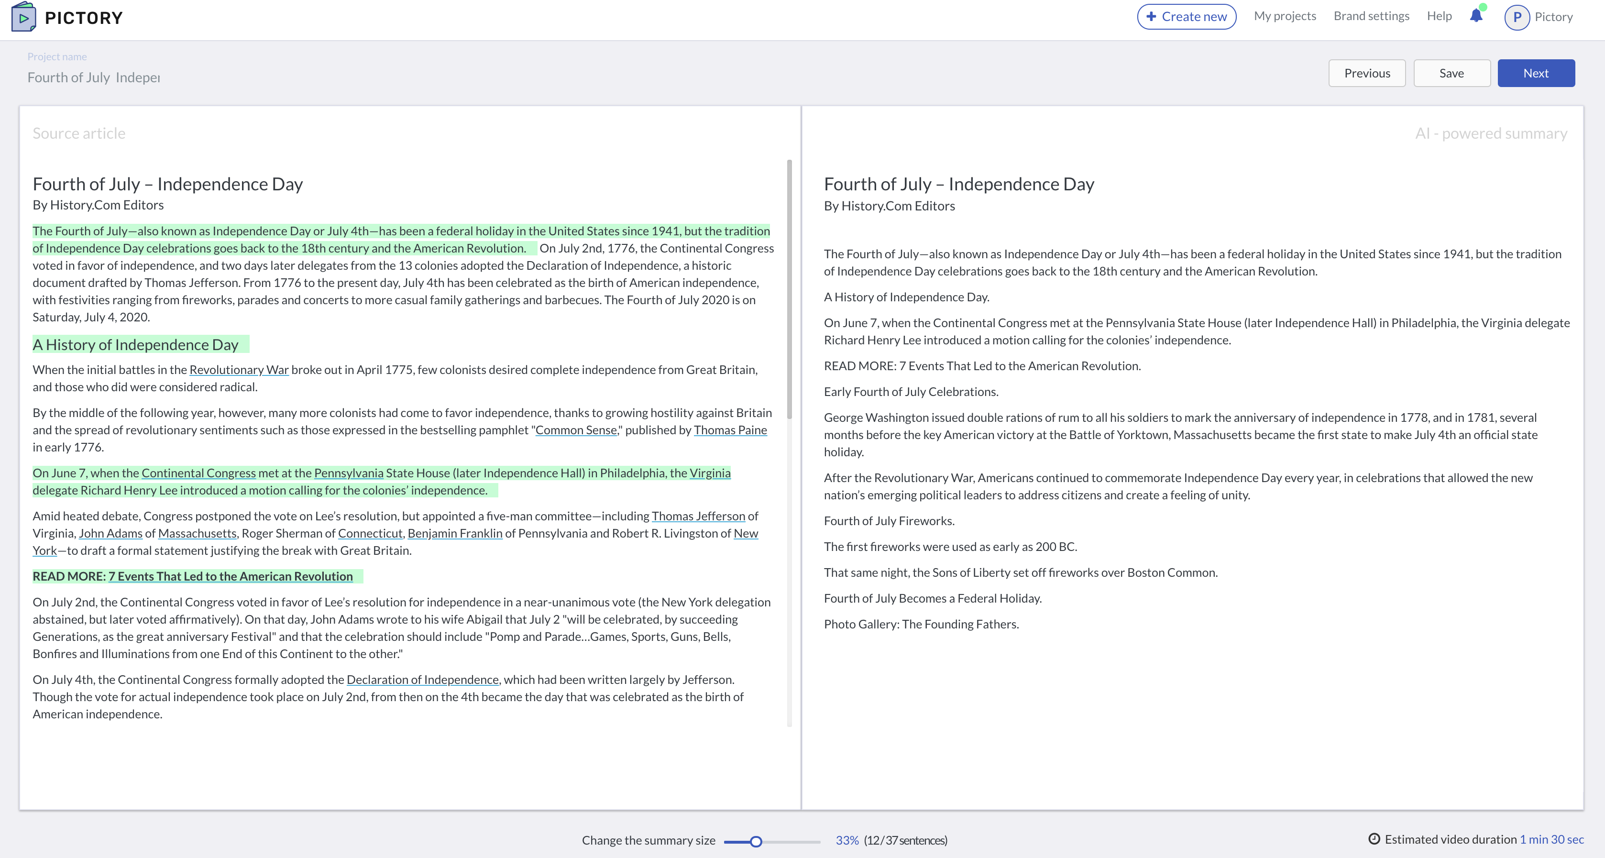Follow the Common Sense hyperlink
The width and height of the screenshot is (1605, 858).
pos(576,430)
